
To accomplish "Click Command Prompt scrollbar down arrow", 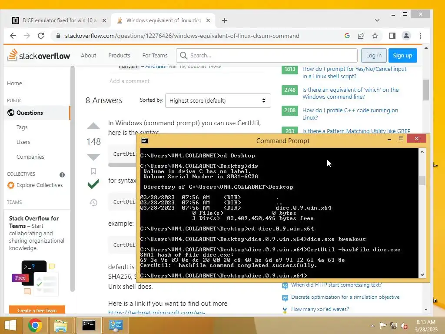I will (x=422, y=275).
